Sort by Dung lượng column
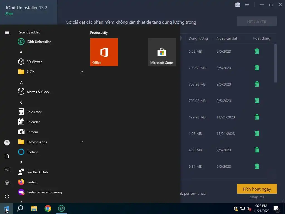This screenshot has height=214, width=285. 198,38
